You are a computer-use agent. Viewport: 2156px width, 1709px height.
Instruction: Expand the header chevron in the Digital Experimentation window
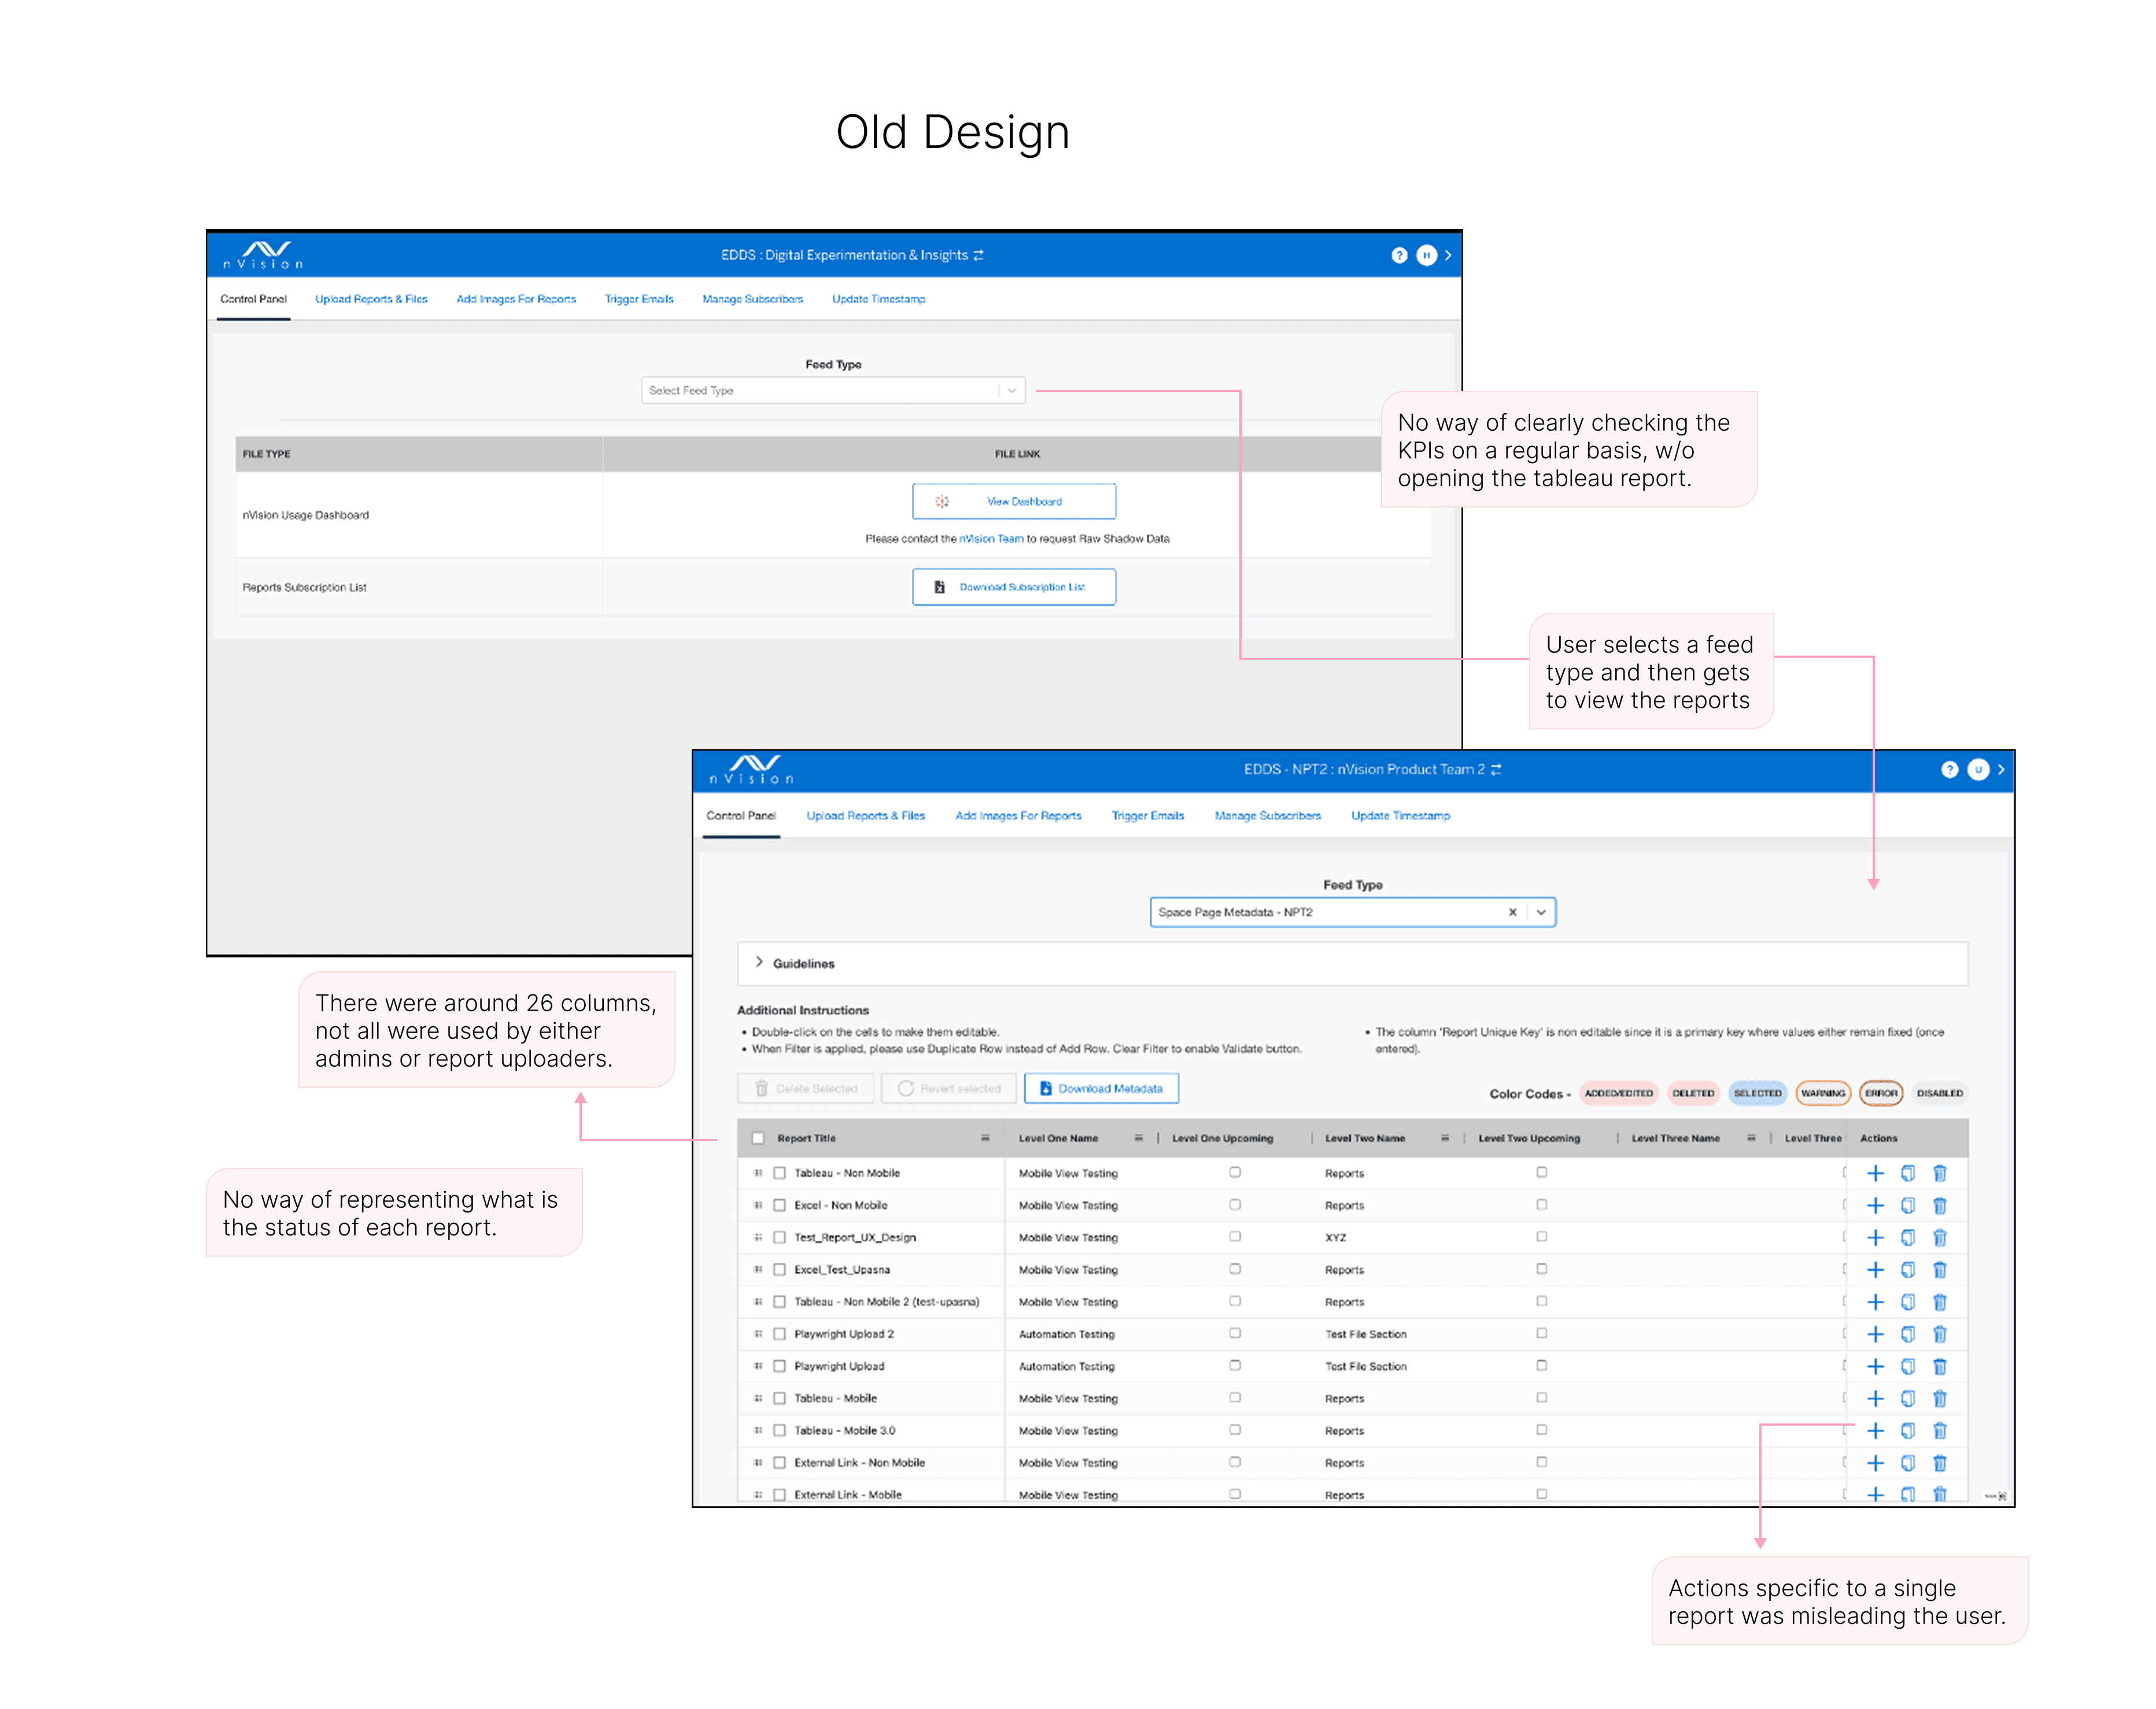[1448, 256]
